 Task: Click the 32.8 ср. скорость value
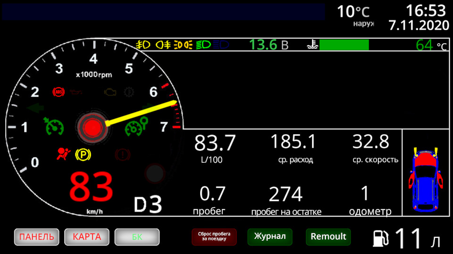[x=371, y=142]
